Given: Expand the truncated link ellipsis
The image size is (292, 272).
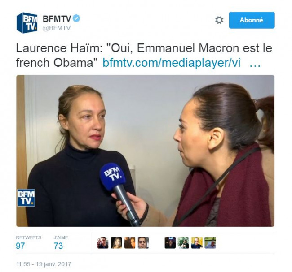Looking at the screenshot, I should click(x=255, y=65).
